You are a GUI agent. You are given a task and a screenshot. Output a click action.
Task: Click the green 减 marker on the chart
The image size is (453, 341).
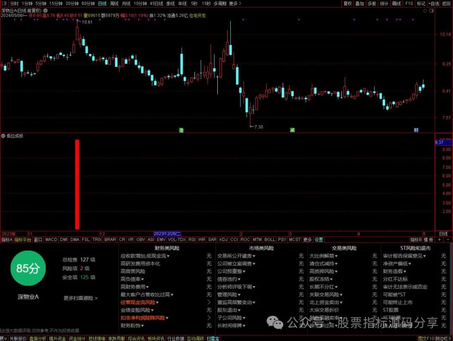(x=292, y=130)
